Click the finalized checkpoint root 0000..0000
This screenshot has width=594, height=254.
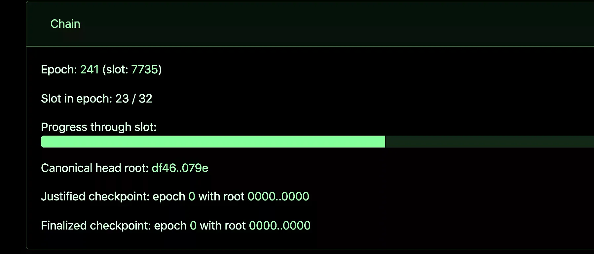point(280,226)
